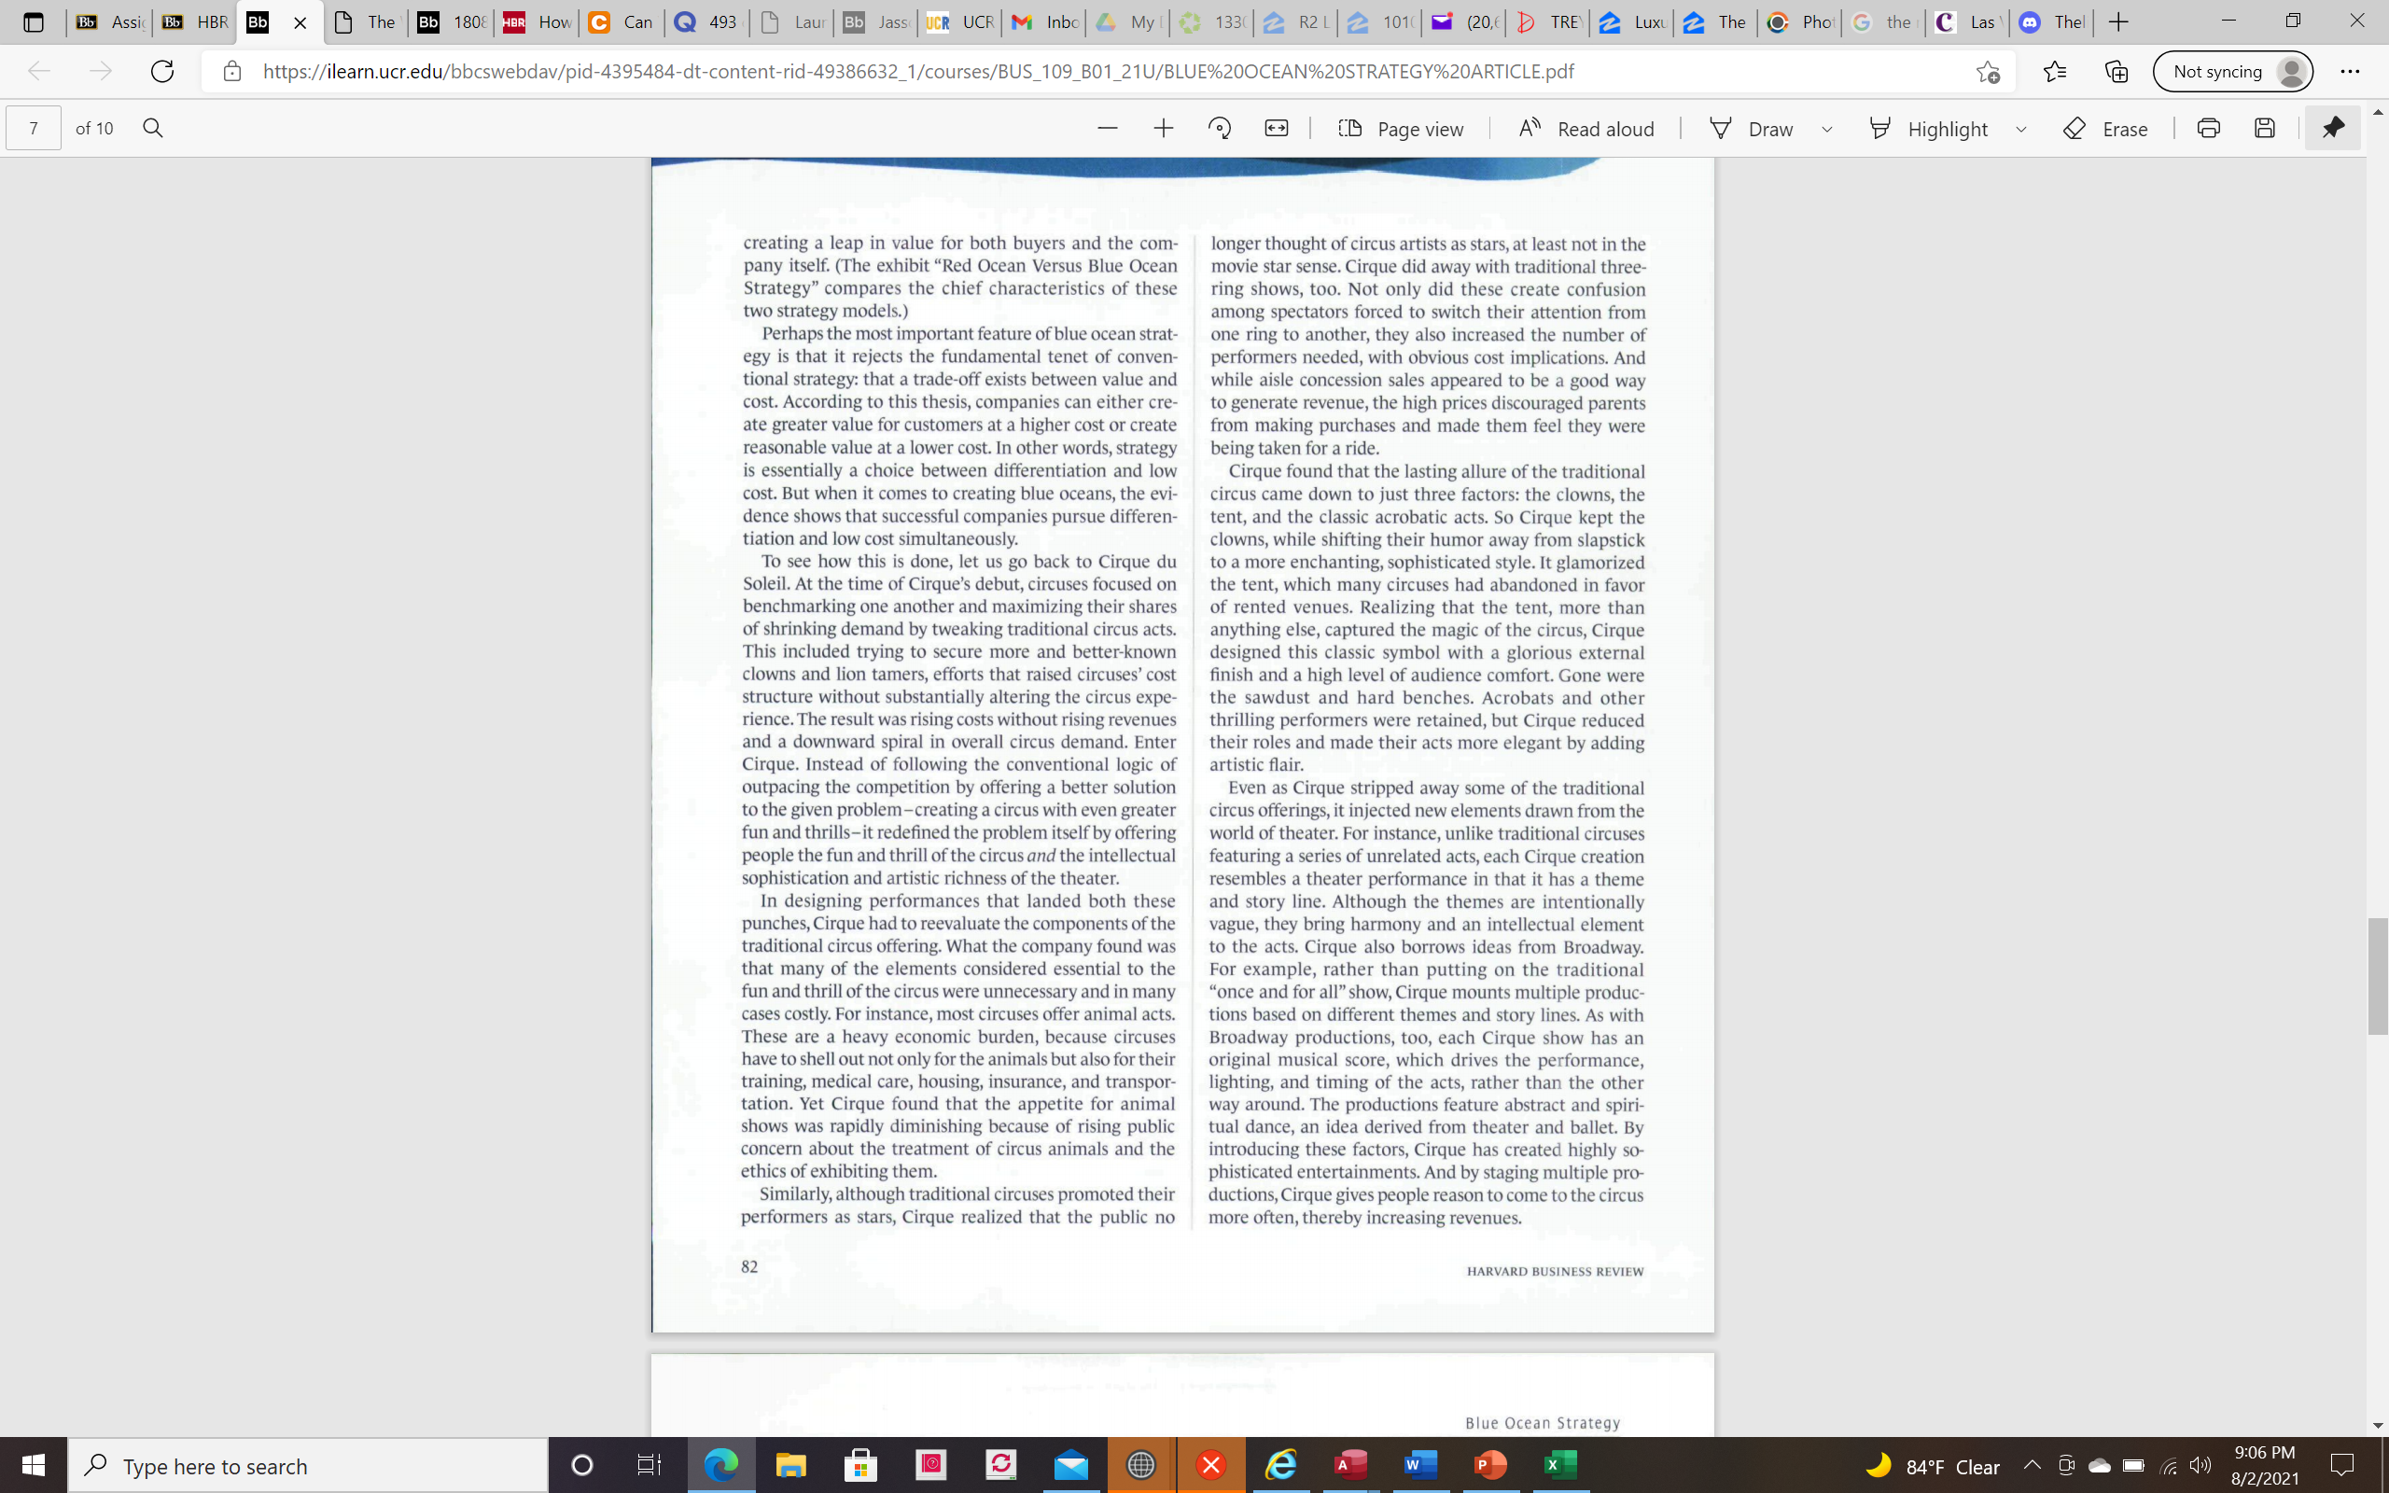This screenshot has height=1493, width=2389.
Task: Open the Windows Start menu
Action: (34, 1465)
